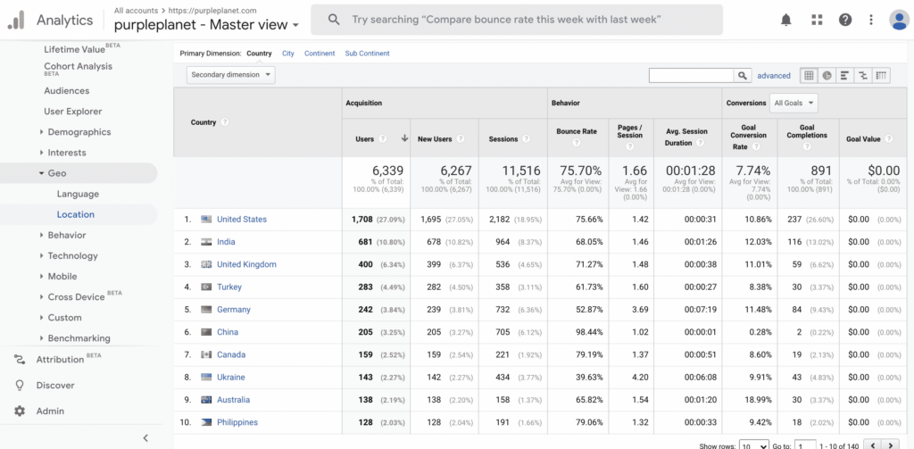914x449 pixels.
Task: Click the Discover lightbulb icon
Action: pos(20,386)
